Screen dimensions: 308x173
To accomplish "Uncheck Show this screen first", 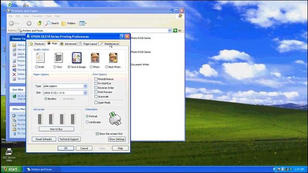I will [x=97, y=134].
